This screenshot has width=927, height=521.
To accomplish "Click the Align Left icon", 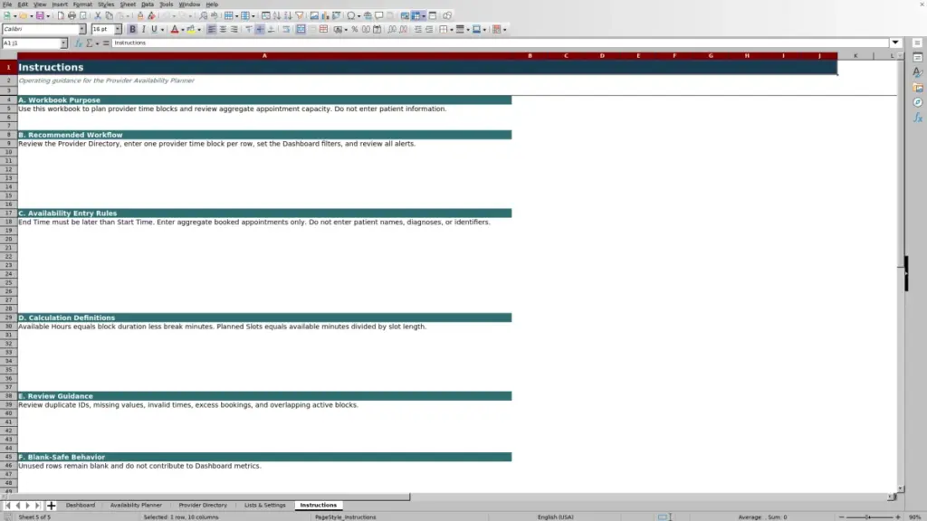I will coord(212,30).
